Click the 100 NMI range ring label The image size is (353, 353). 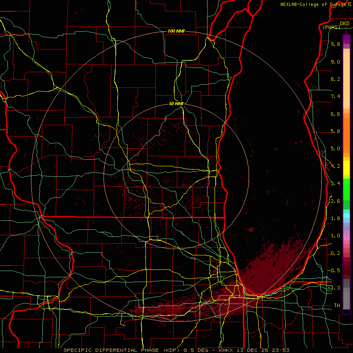click(x=176, y=31)
